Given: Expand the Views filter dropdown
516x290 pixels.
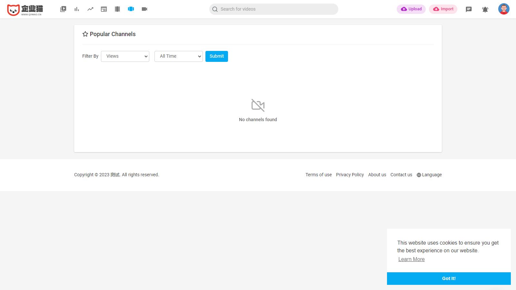Looking at the screenshot, I should point(125,56).
